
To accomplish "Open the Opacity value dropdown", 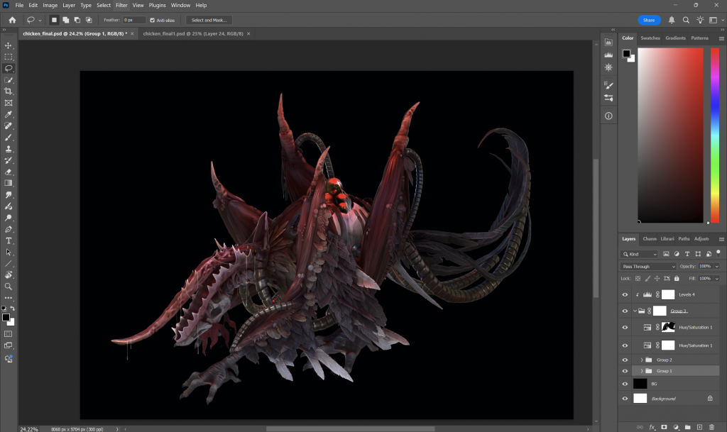I will tap(717, 266).
